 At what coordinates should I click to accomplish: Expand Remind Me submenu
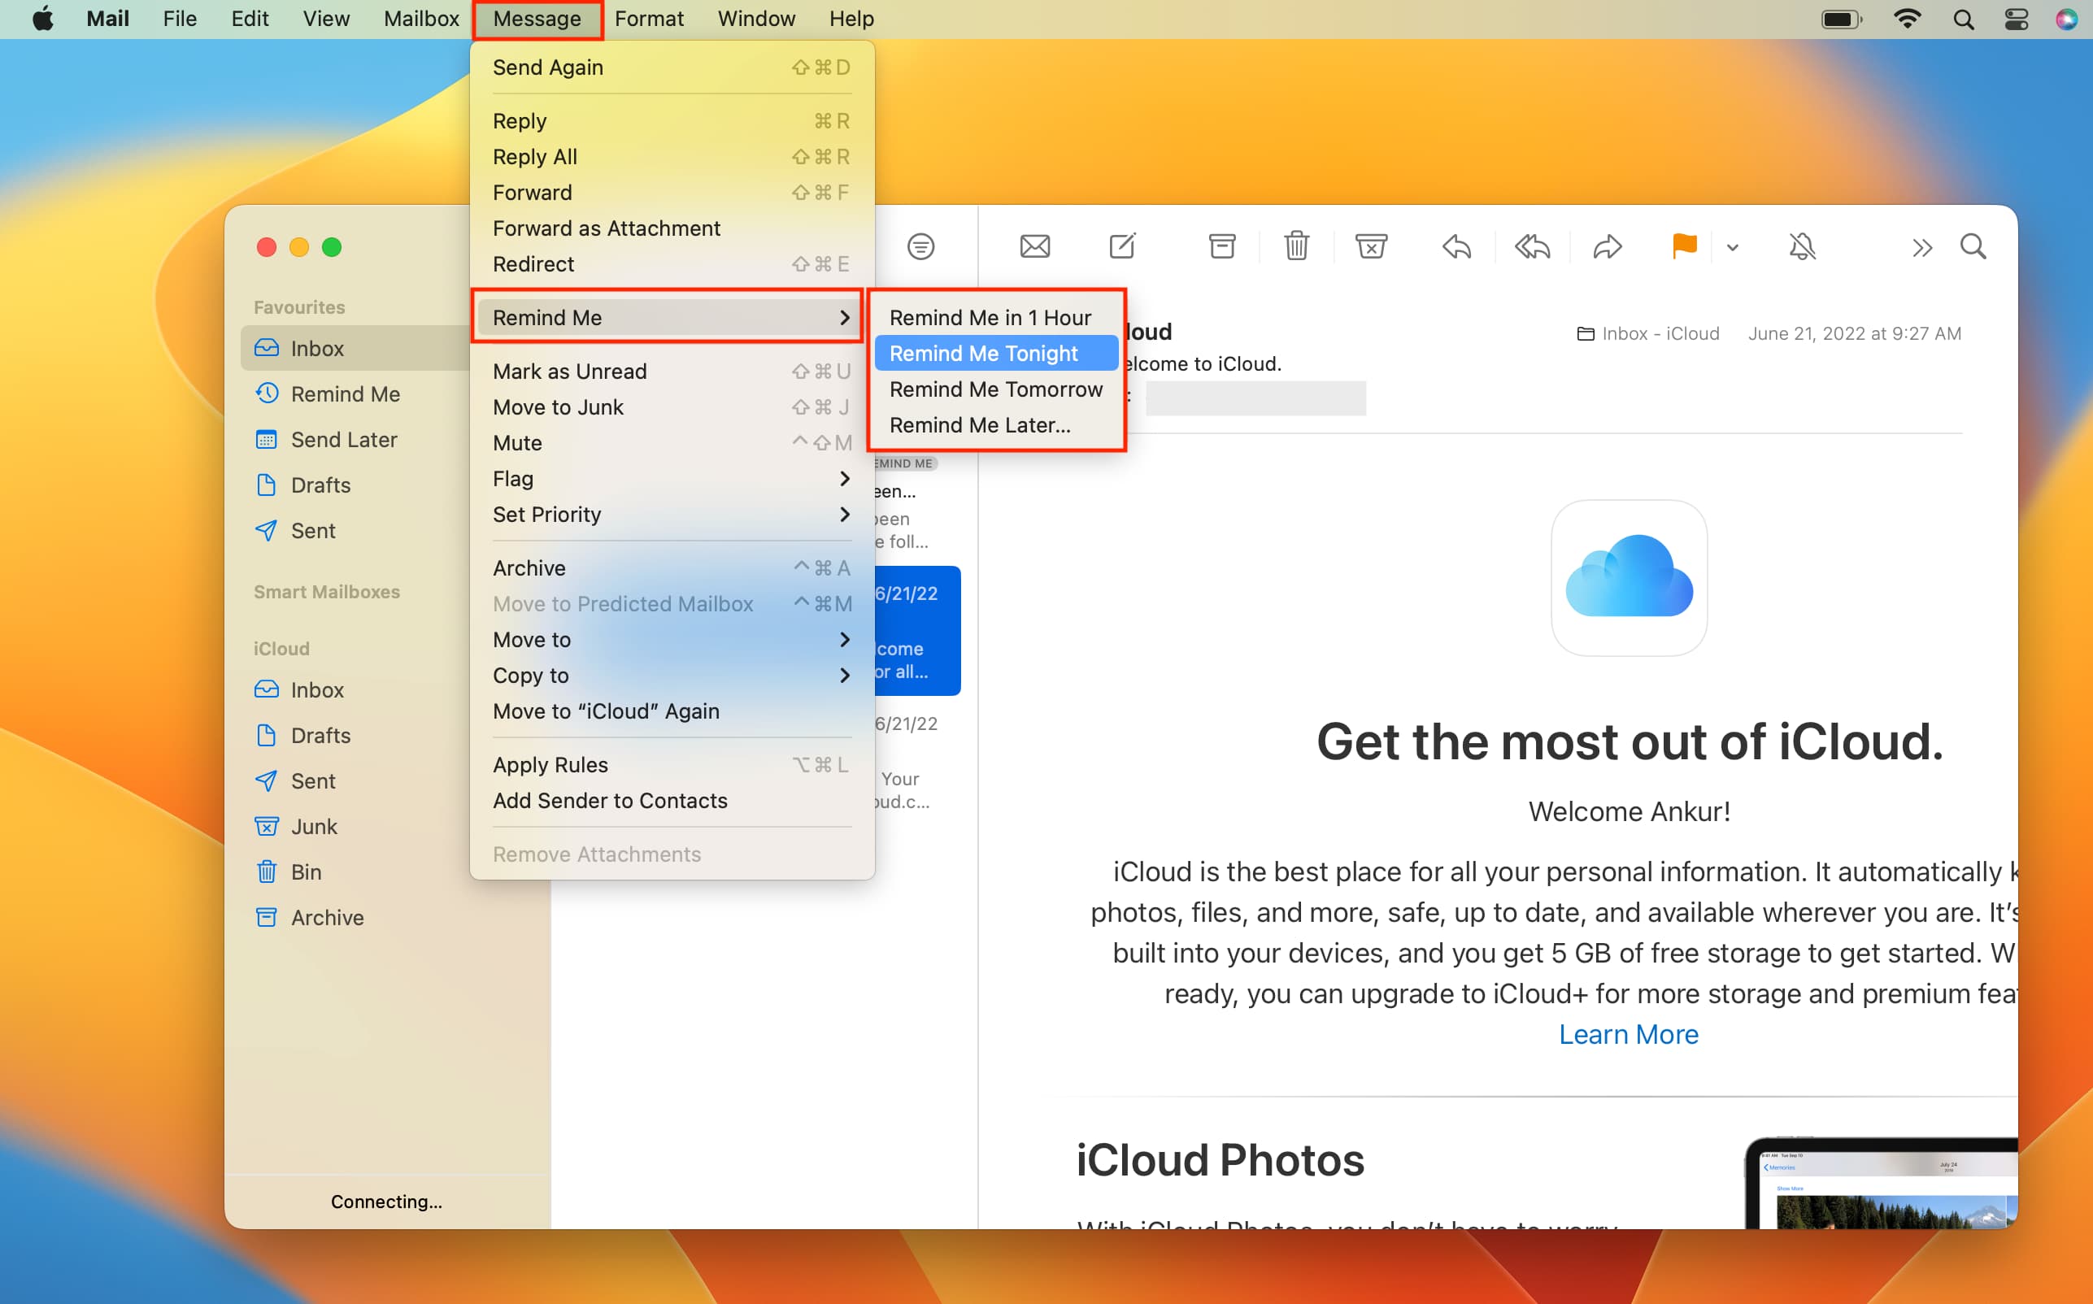coord(672,317)
